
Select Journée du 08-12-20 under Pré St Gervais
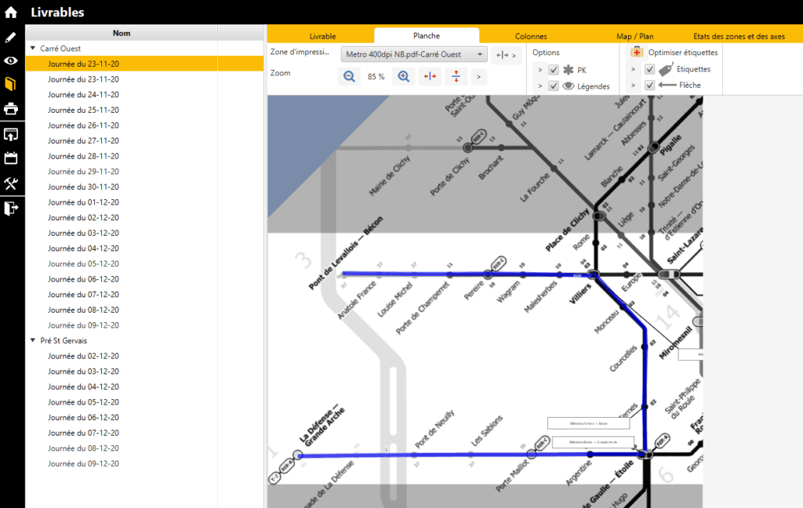[83, 448]
